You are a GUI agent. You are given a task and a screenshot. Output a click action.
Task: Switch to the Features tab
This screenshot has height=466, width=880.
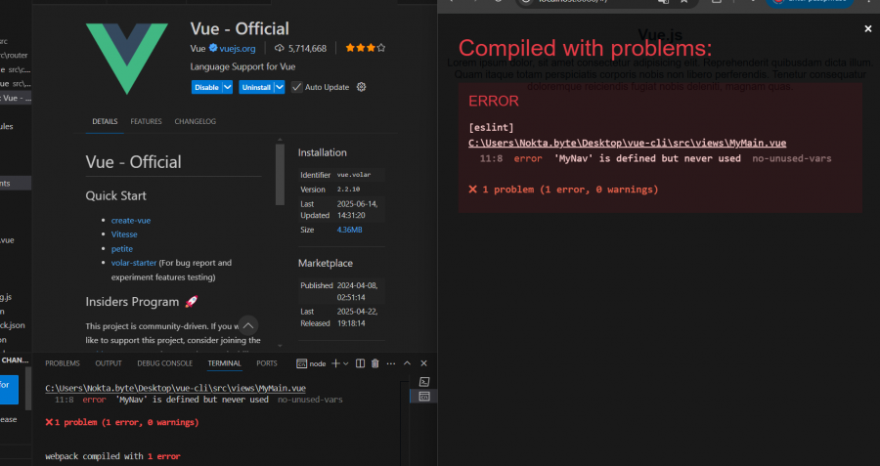[146, 121]
